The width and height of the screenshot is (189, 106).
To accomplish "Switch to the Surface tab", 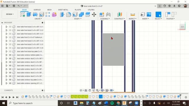I will (37, 10).
